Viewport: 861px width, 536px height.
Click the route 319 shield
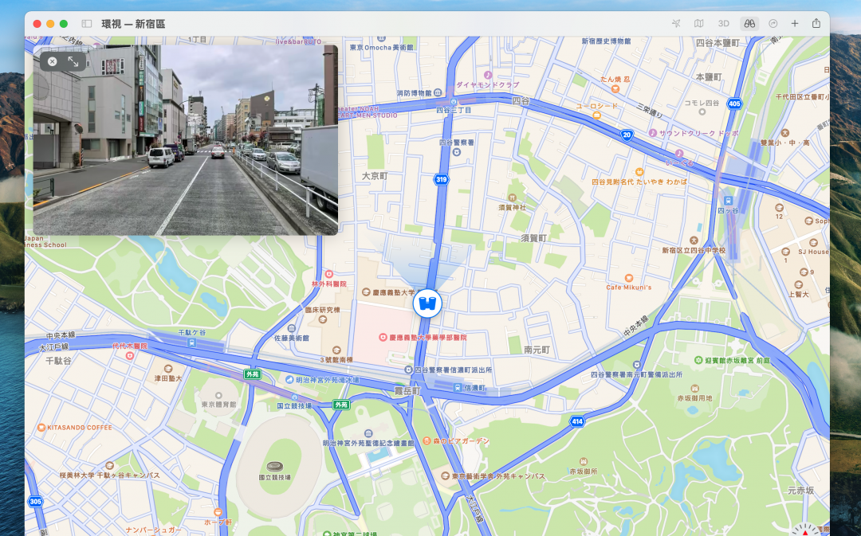click(442, 179)
